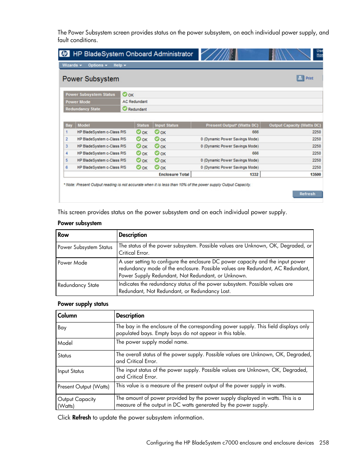Click the Input Status OK icon for bay 4
The image size is (361, 468).
coord(157,153)
